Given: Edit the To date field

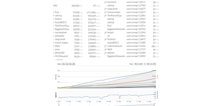Looking at the screenshot, I should (x=151, y=64).
